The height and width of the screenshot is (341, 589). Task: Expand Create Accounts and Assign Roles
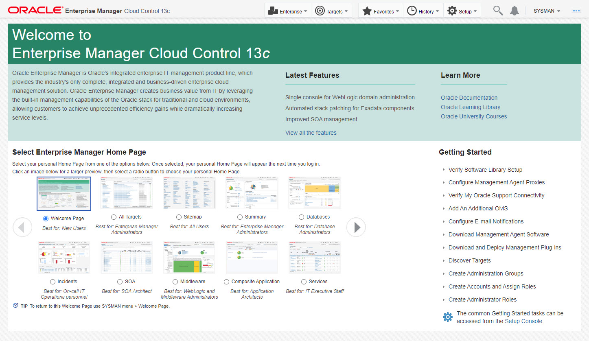point(444,287)
